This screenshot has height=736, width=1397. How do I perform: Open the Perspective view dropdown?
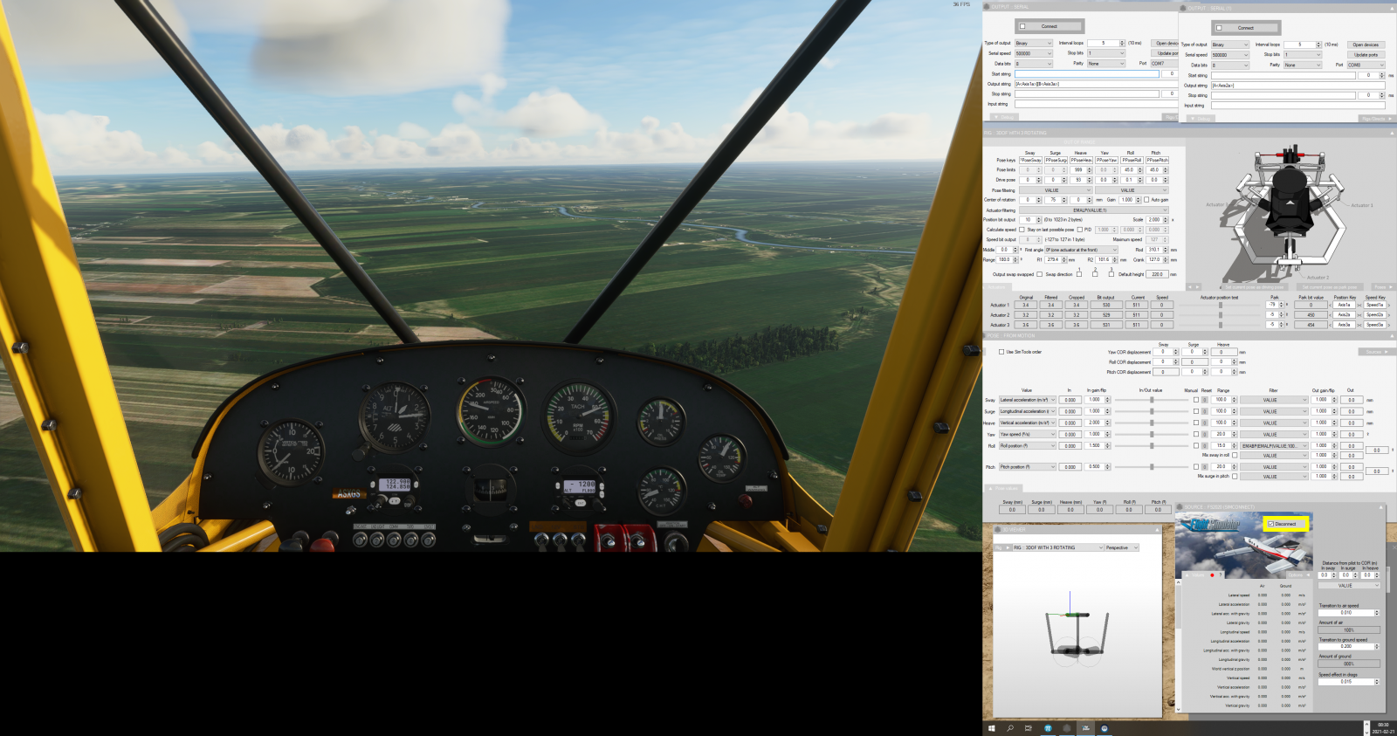click(x=1121, y=547)
